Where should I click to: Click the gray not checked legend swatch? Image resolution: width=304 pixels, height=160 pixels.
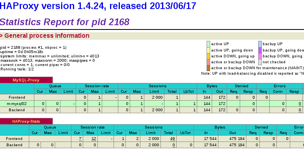pyautogui.click(x=260, y=62)
